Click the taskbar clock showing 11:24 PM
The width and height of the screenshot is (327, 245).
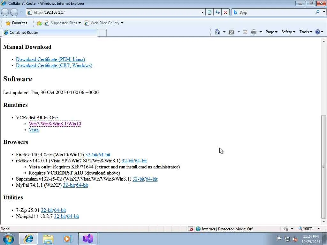coord(311,239)
